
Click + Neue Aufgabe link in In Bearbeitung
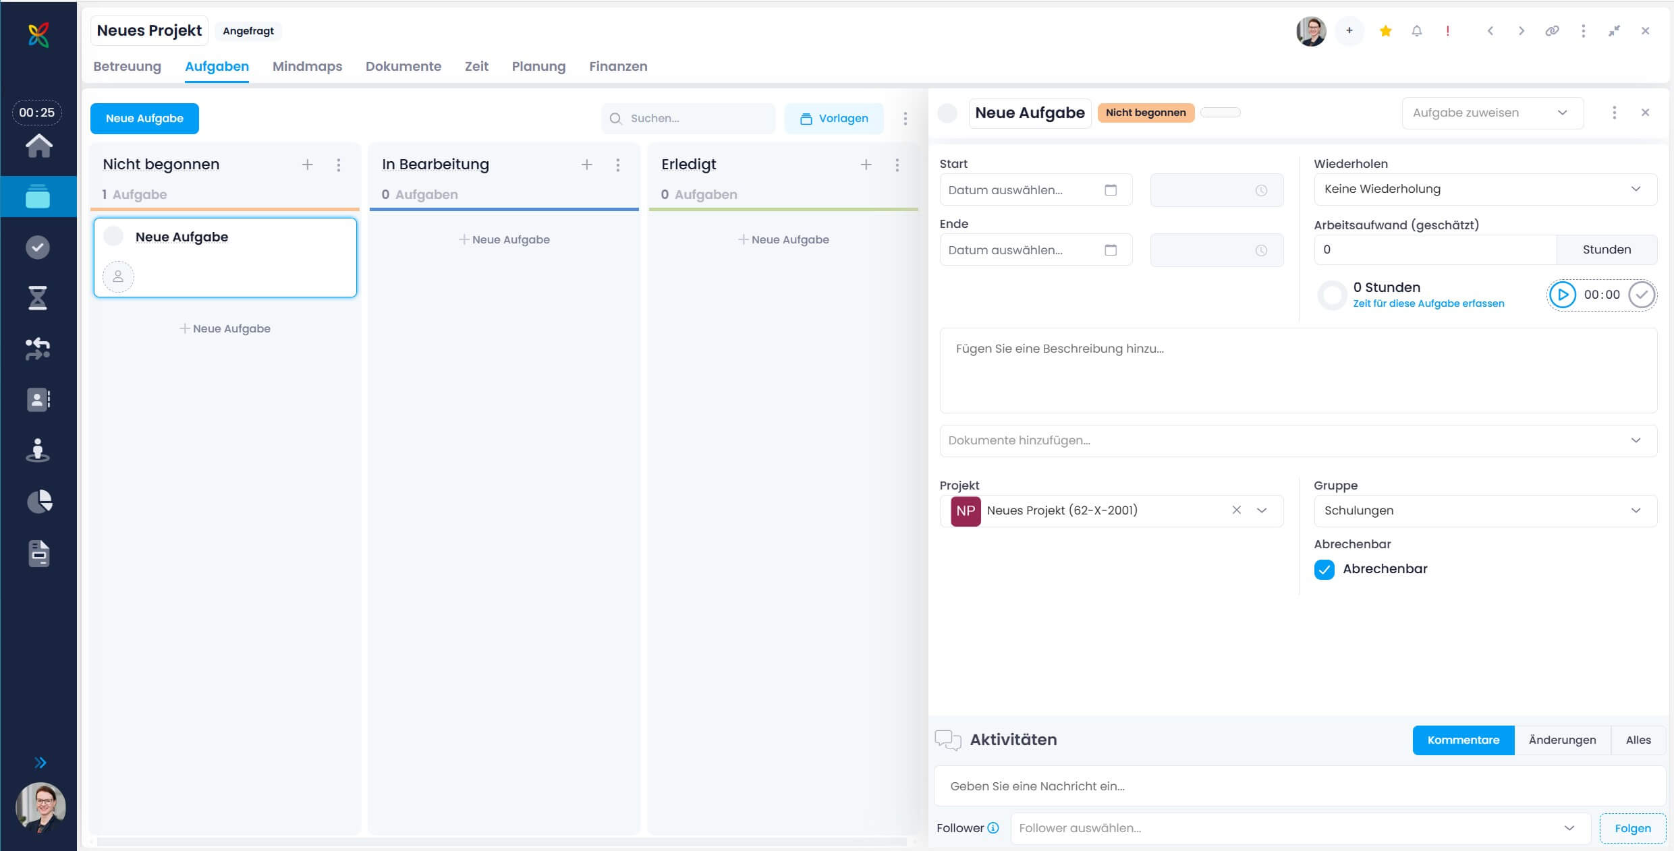pyautogui.click(x=504, y=239)
